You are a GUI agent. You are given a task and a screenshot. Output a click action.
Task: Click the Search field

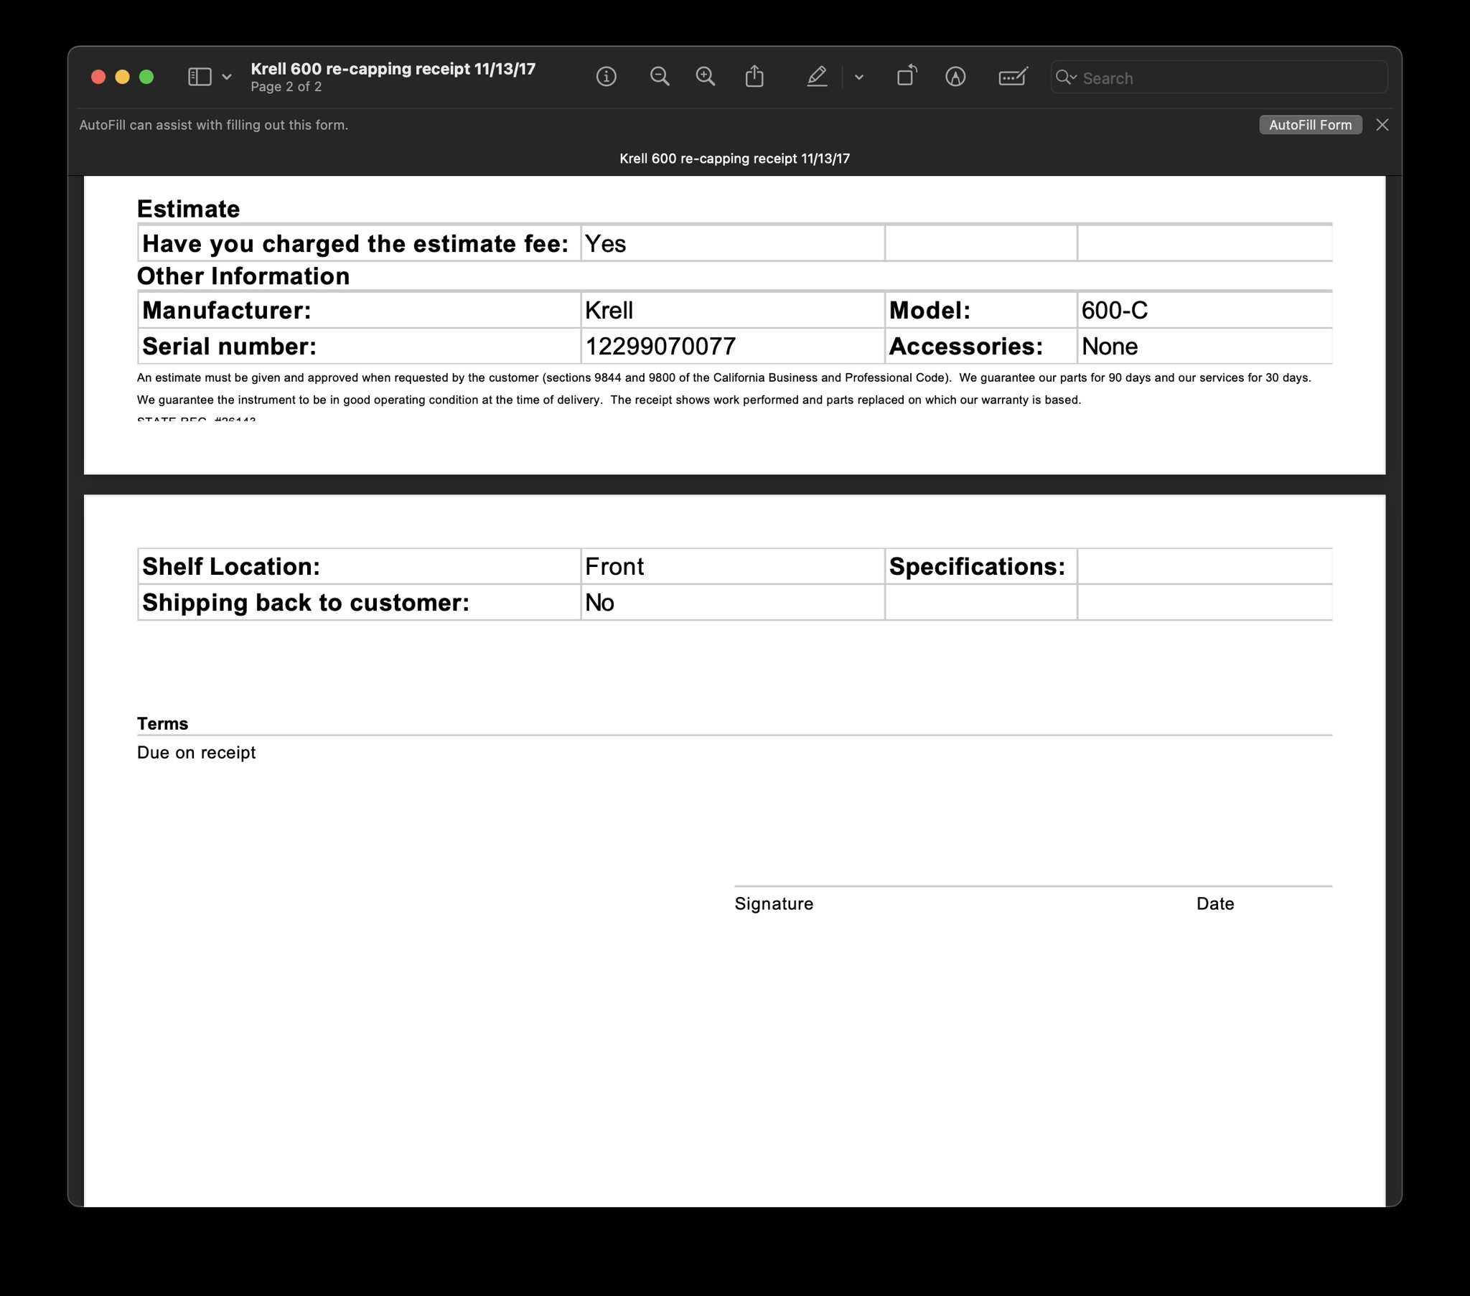1219,78
